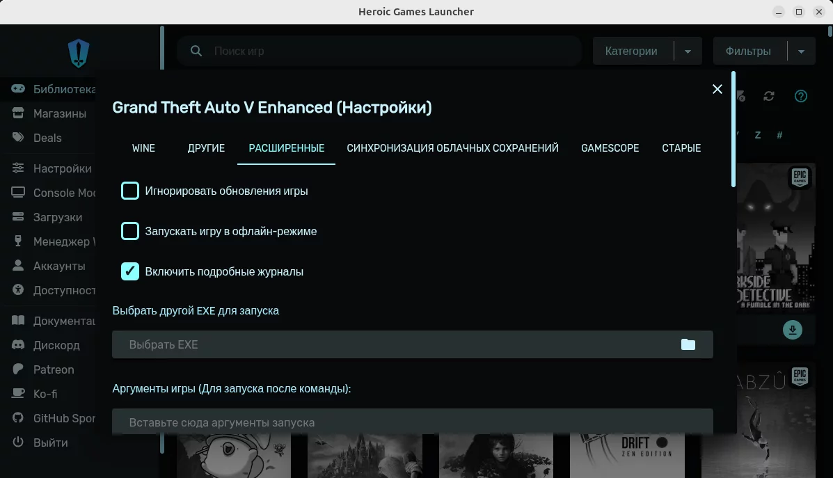Open СИНХРОНИЗАЦИЯ ОБЛАЧНЫХ СОХРАНЕНИЙ tab

pyautogui.click(x=452, y=148)
